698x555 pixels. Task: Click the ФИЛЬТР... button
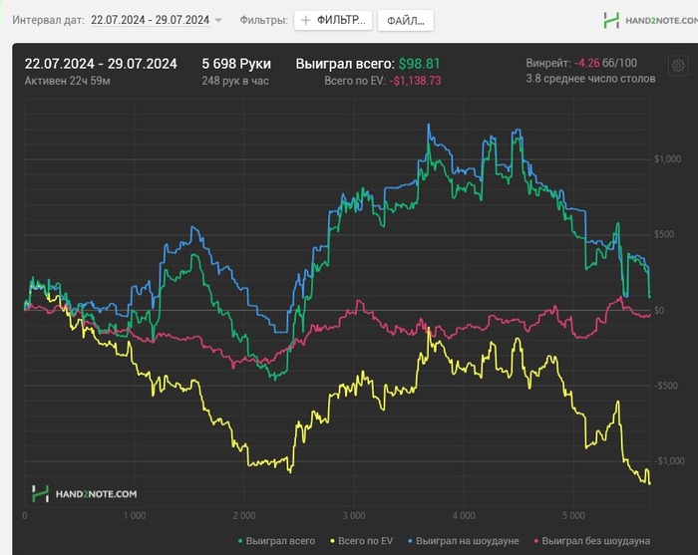[333, 21]
